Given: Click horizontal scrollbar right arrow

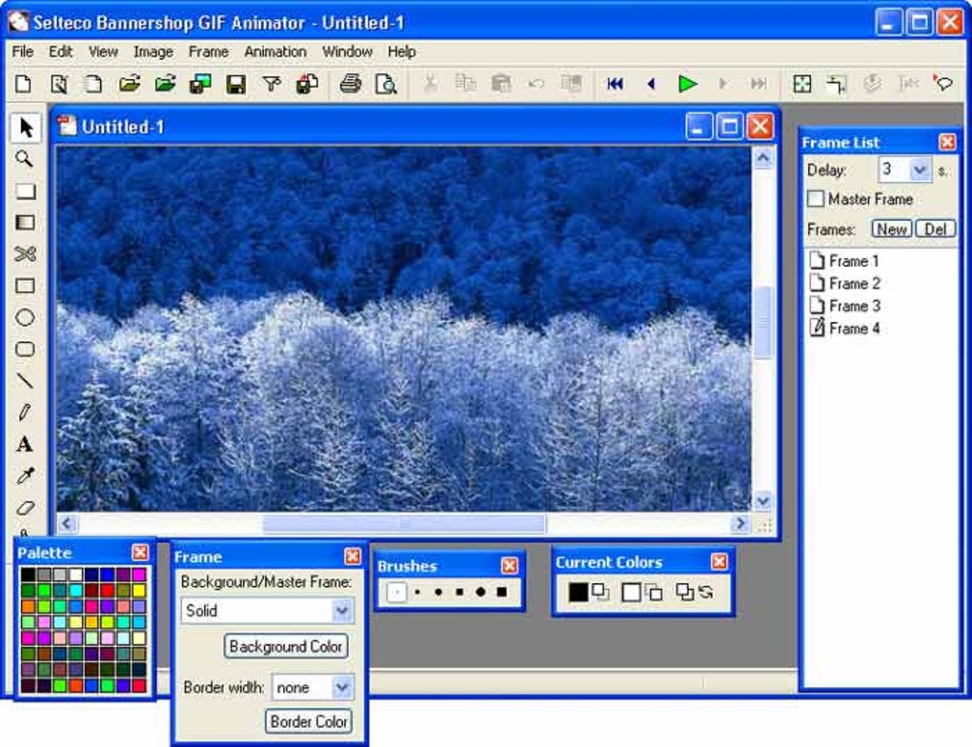Looking at the screenshot, I should pos(739,524).
